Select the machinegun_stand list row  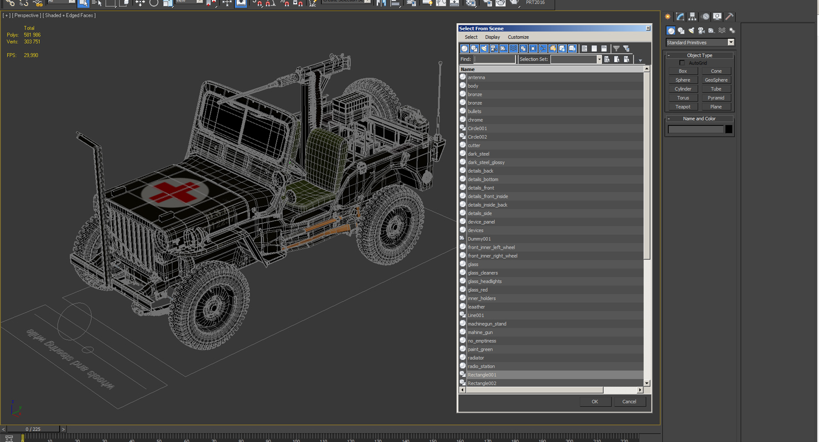[x=551, y=324]
